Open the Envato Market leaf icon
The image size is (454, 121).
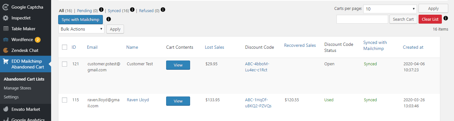pyautogui.click(x=6, y=109)
